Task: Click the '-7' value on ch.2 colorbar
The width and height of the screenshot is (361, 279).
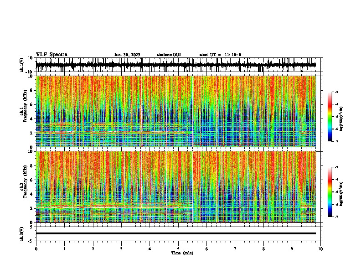Action: pos(336,217)
